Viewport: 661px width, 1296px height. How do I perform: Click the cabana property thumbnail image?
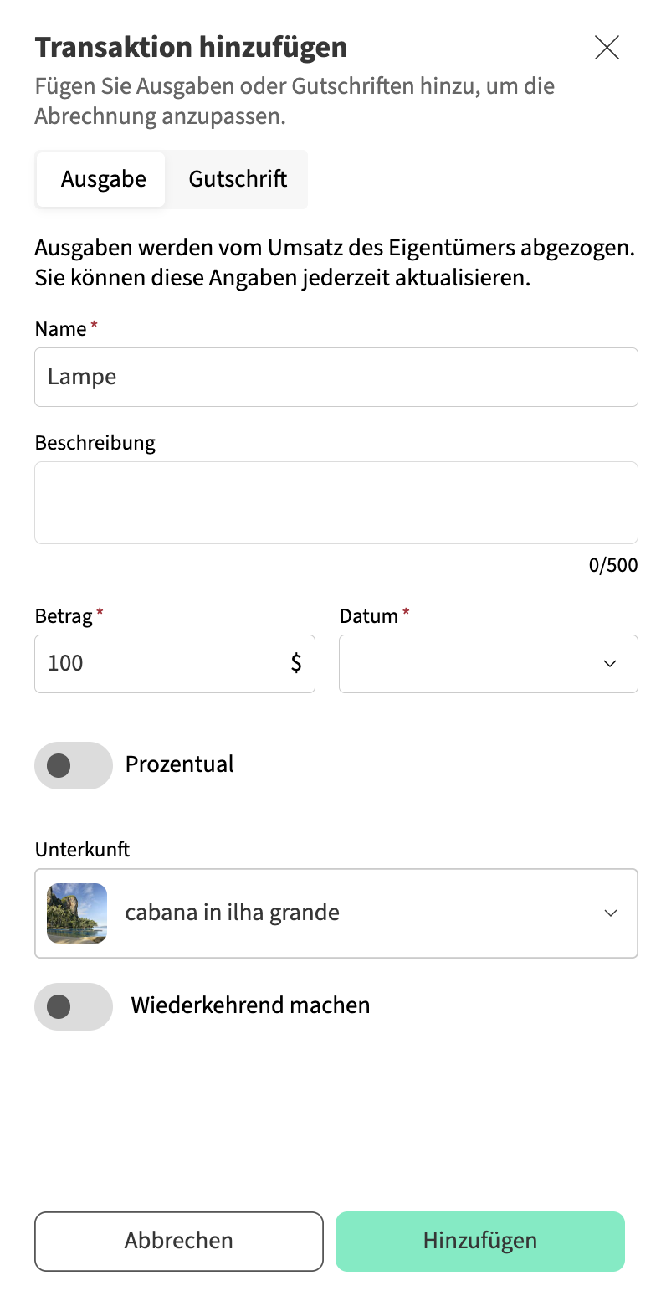pos(77,913)
